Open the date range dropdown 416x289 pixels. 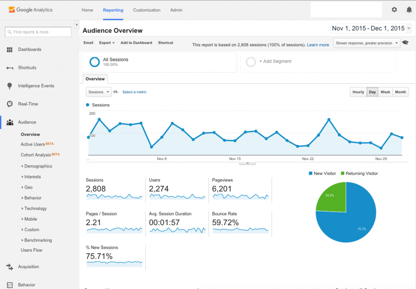pyautogui.click(x=370, y=28)
